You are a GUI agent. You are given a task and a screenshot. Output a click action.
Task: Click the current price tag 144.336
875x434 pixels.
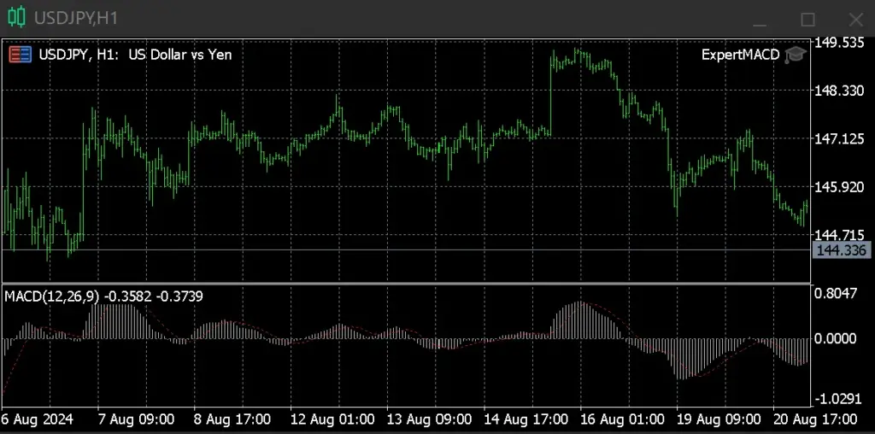[841, 250]
